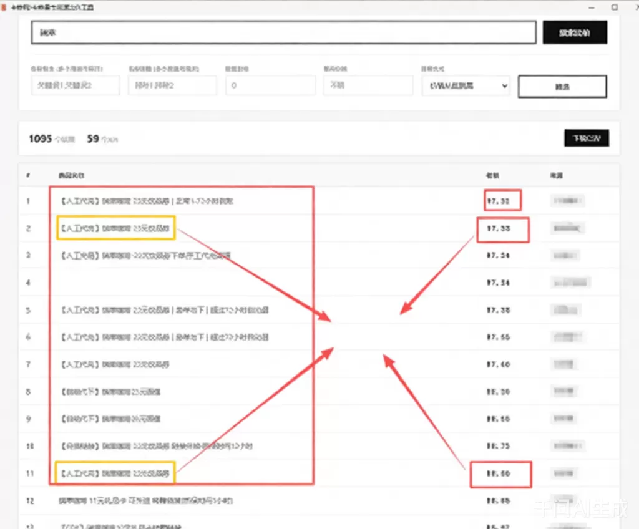Click the main search input field
The height and width of the screenshot is (529, 639).
[x=283, y=33]
